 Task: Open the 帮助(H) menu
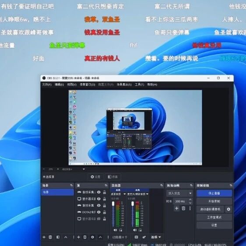click(152, 84)
